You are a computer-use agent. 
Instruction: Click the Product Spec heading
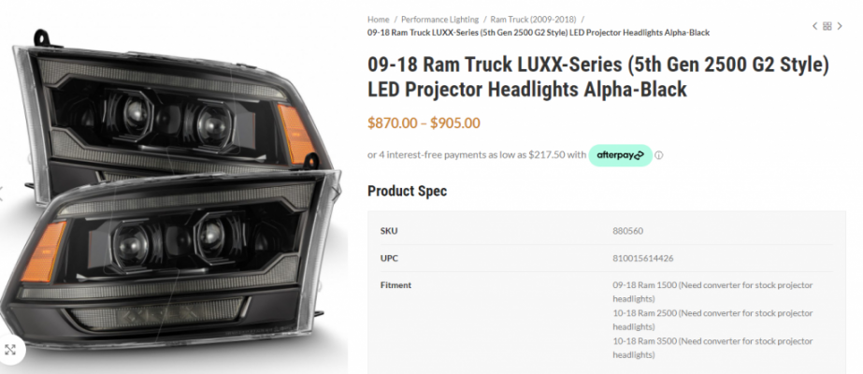408,191
